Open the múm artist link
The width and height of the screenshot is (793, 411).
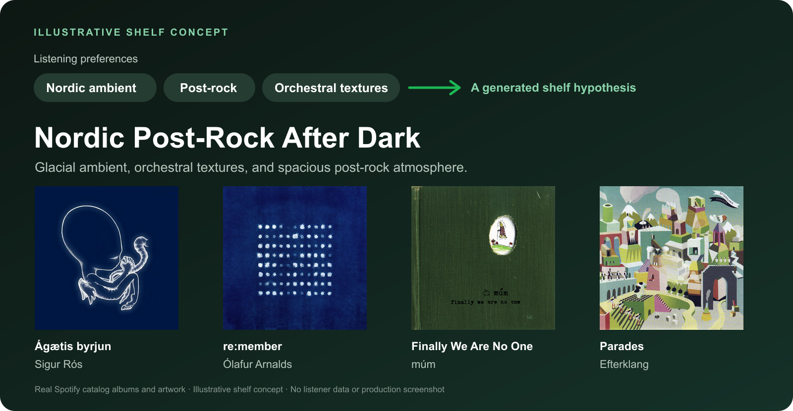(423, 364)
